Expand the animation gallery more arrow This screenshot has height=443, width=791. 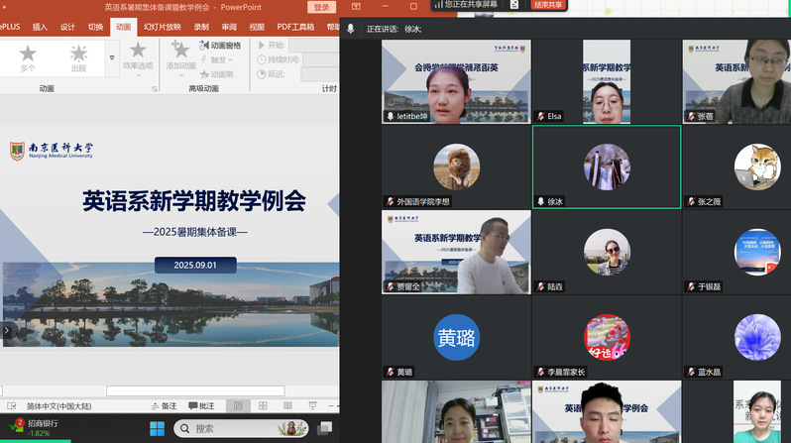coord(111,58)
